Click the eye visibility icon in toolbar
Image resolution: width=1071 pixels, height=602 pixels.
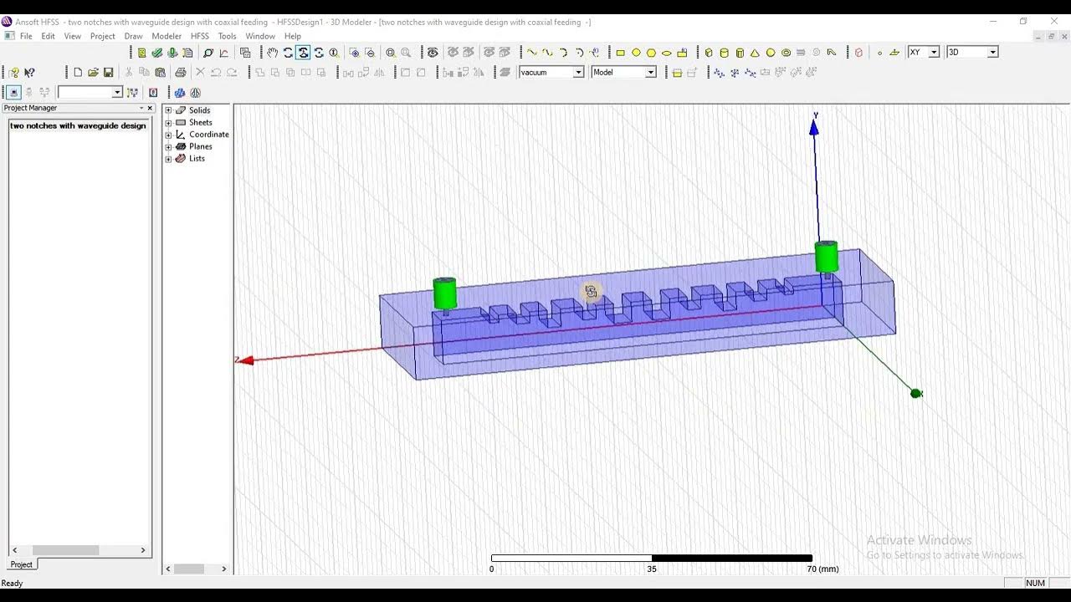coord(433,53)
